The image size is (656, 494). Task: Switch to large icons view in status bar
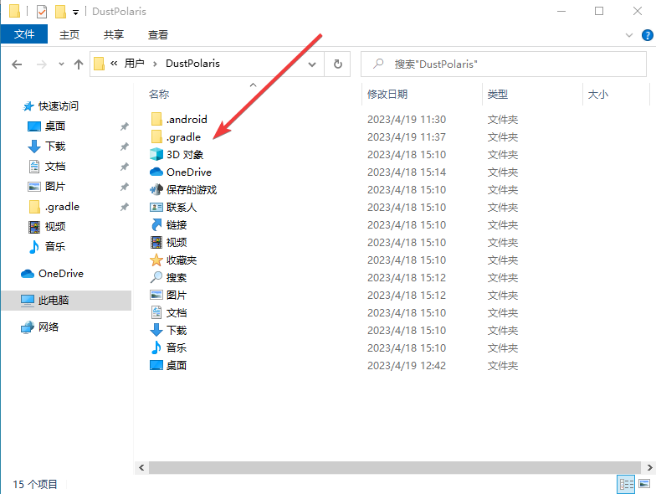click(644, 484)
